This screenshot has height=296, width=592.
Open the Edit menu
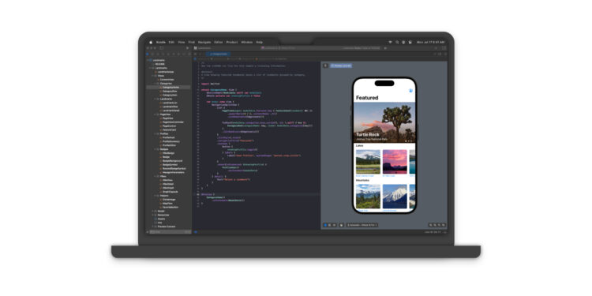(171, 43)
